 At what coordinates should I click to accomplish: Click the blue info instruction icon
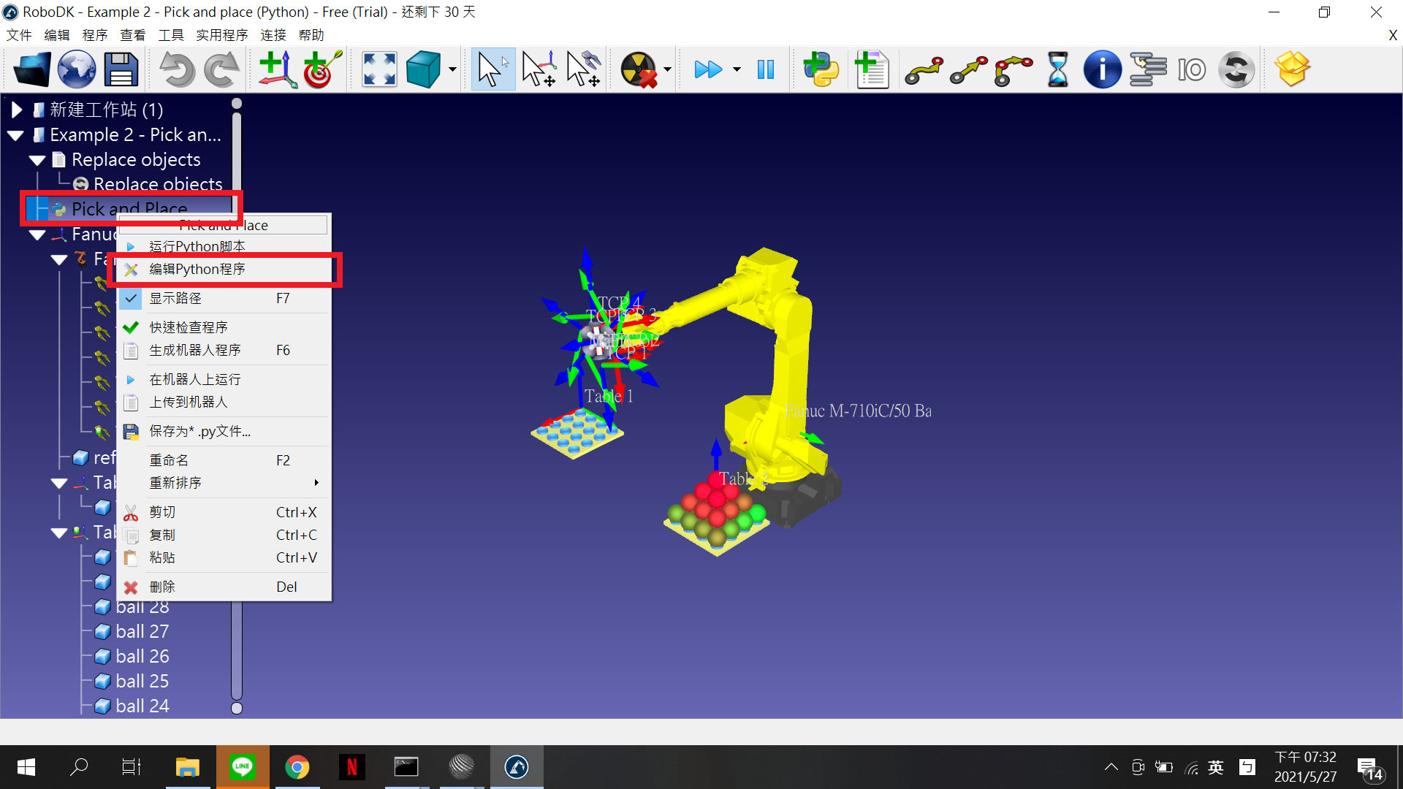click(1101, 70)
